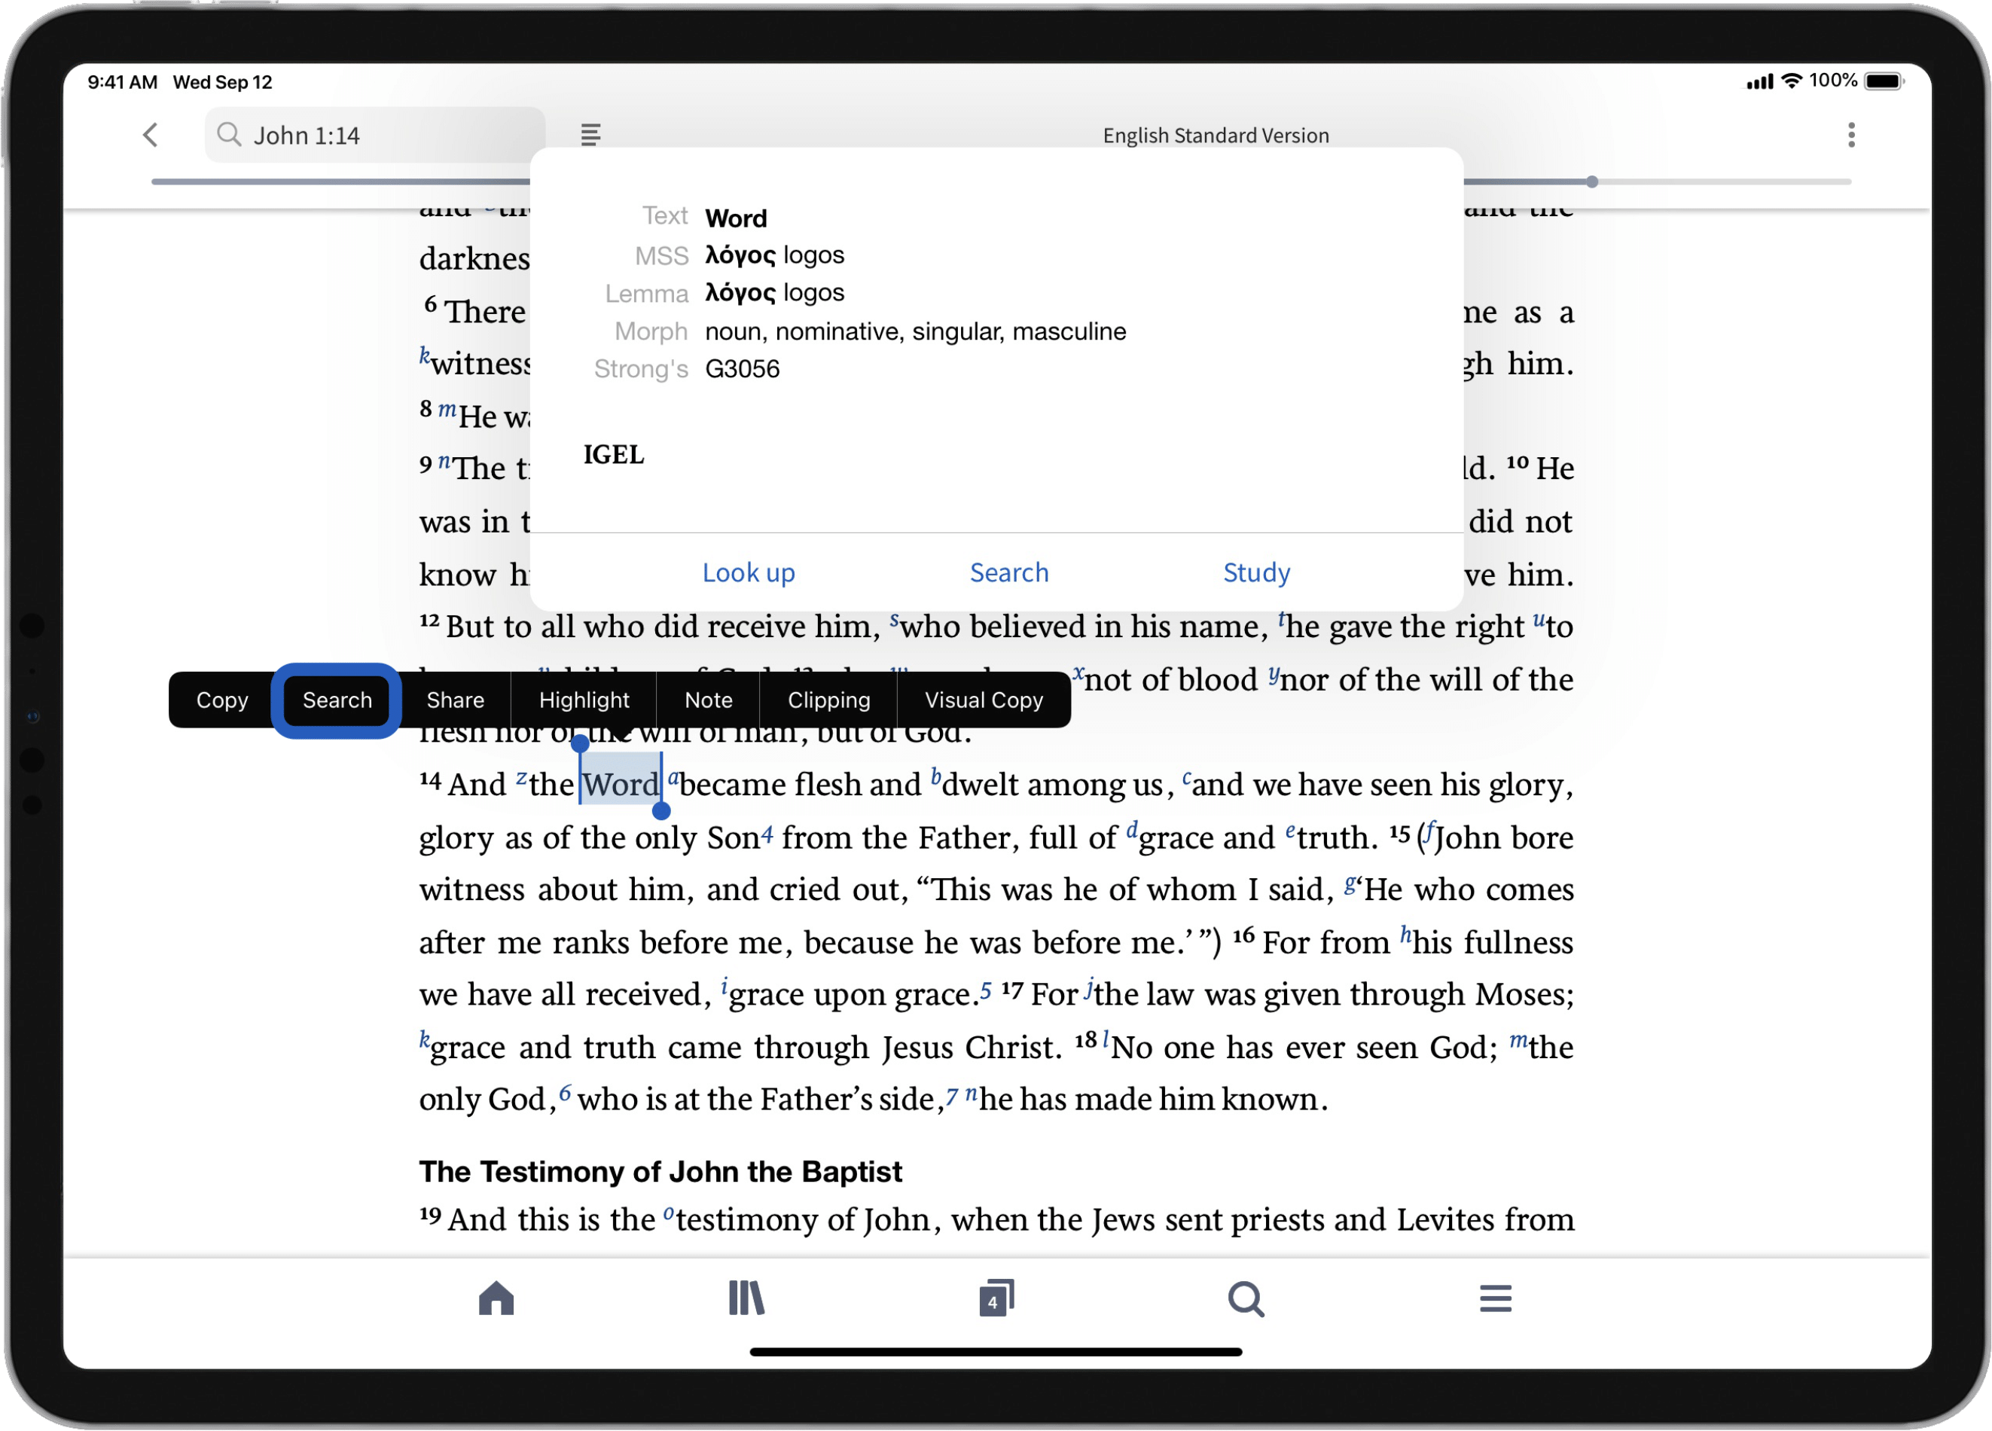This screenshot has width=1992, height=1431.
Task: Open cross-reference z before the Word
Action: click(521, 777)
